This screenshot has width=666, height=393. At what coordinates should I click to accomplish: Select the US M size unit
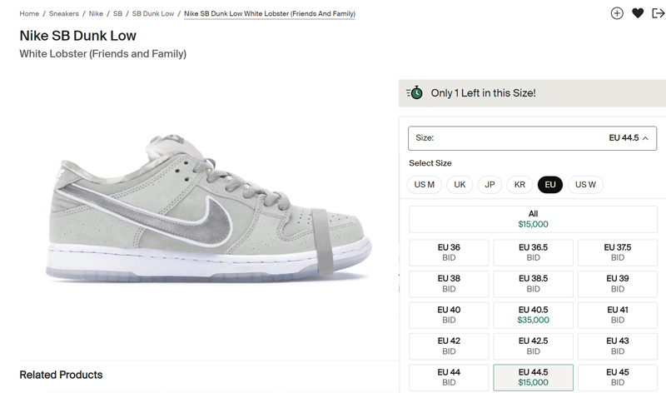coord(425,185)
